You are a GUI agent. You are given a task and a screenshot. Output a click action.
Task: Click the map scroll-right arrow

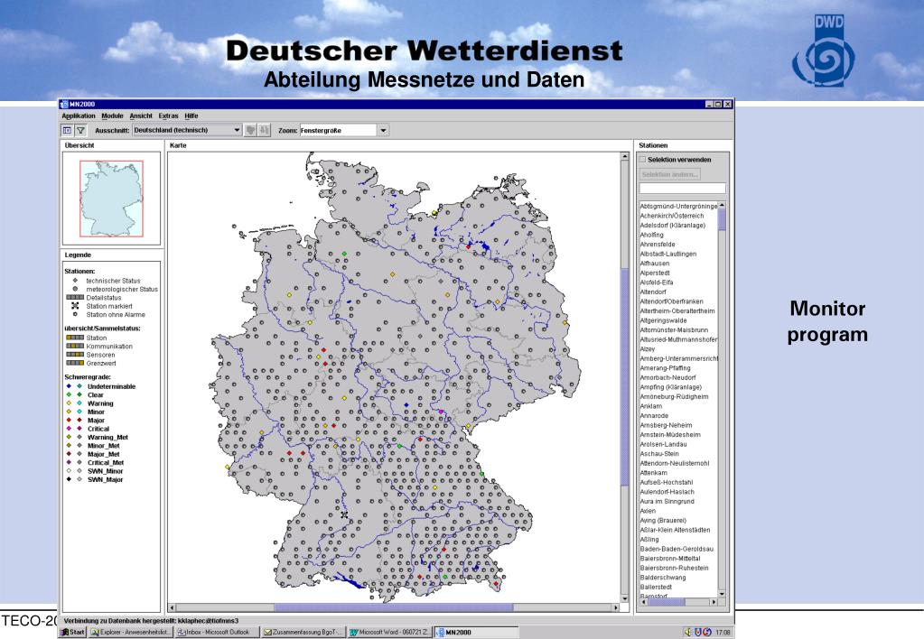616,607
